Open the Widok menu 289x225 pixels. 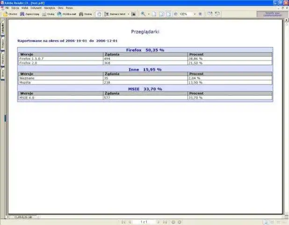point(25,8)
